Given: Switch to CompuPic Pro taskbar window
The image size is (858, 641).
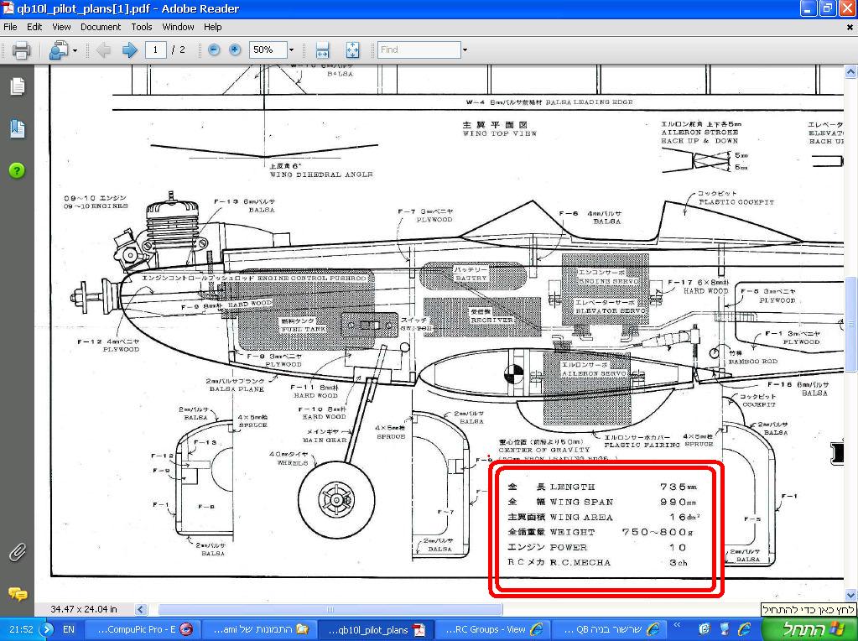Looking at the screenshot, I should tap(143, 629).
